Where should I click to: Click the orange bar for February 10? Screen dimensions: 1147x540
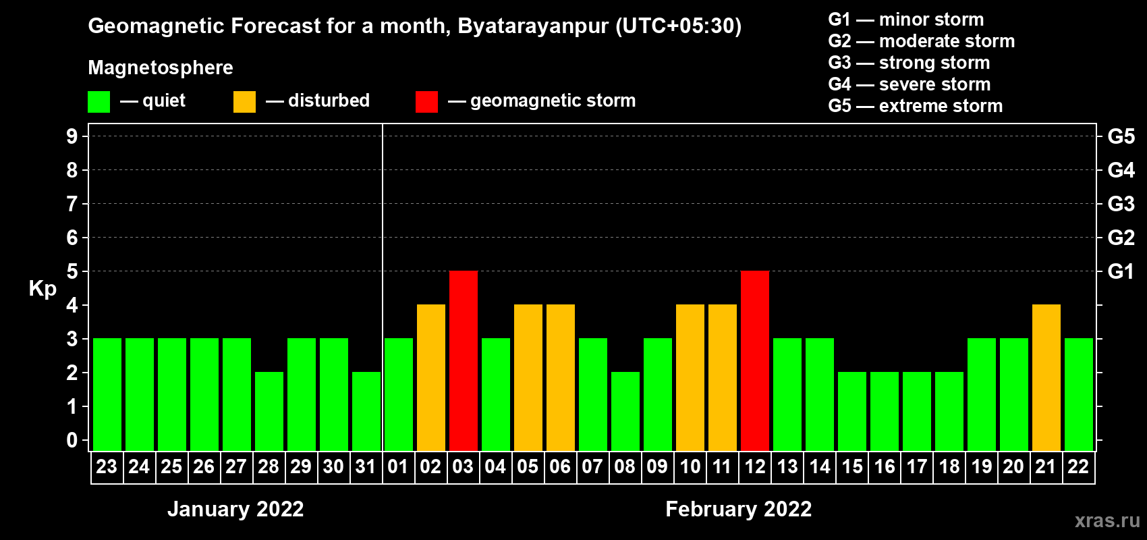[x=690, y=378]
